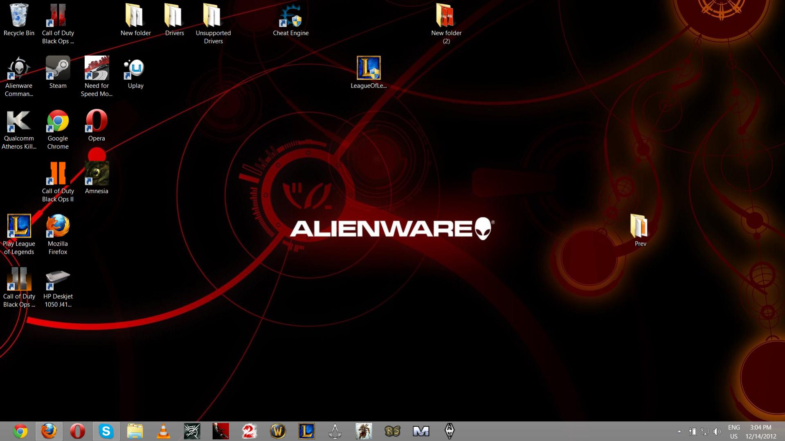The width and height of the screenshot is (785, 441).
Task: Launch World of Warcraft from the taskbar
Action: click(x=278, y=431)
